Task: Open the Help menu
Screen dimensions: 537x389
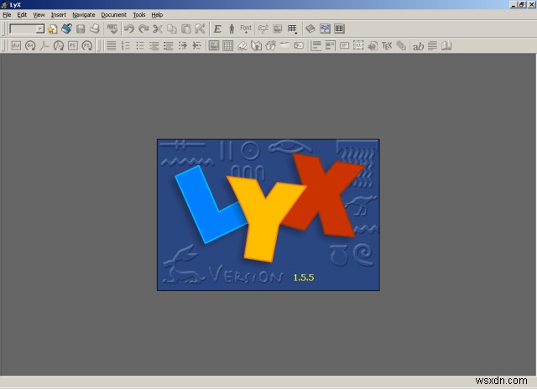Action: pos(157,15)
